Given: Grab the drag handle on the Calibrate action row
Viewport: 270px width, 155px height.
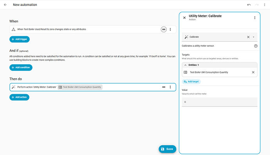Looking at the screenshot, I should [164, 87].
